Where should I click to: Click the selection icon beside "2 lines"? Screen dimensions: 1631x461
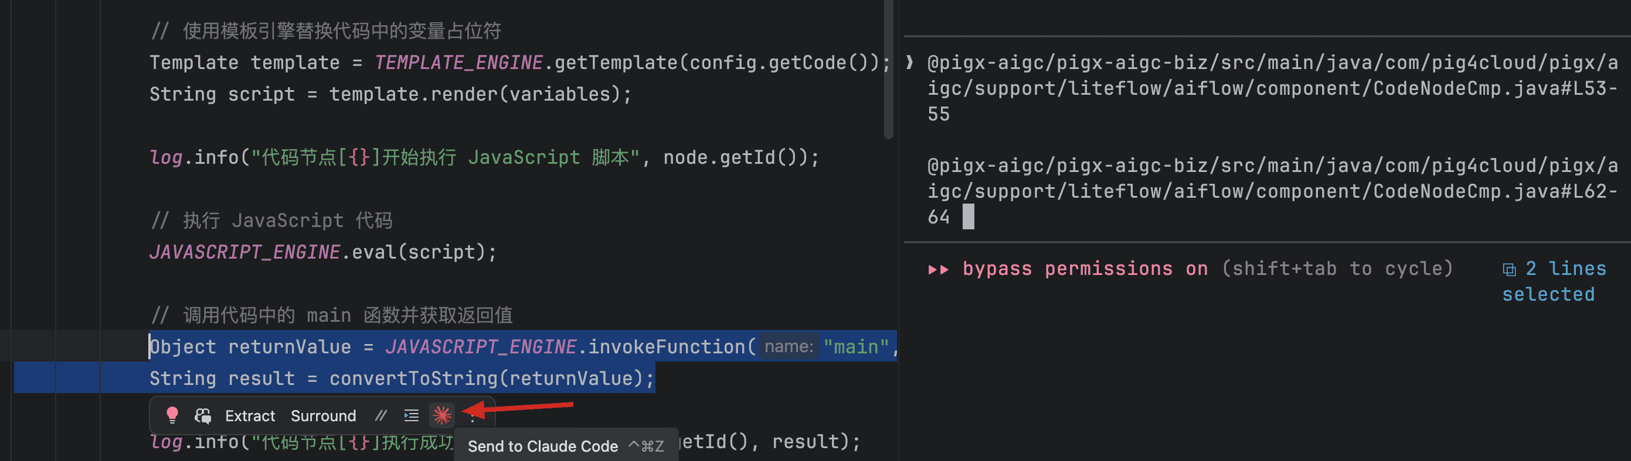pyautogui.click(x=1509, y=270)
